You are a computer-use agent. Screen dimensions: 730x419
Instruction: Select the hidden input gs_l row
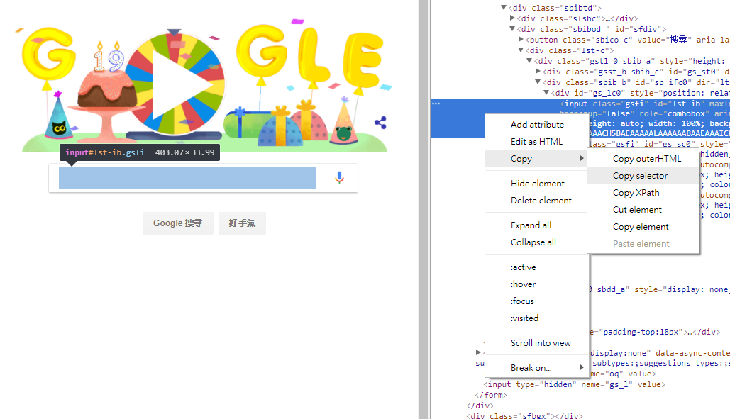point(574,384)
